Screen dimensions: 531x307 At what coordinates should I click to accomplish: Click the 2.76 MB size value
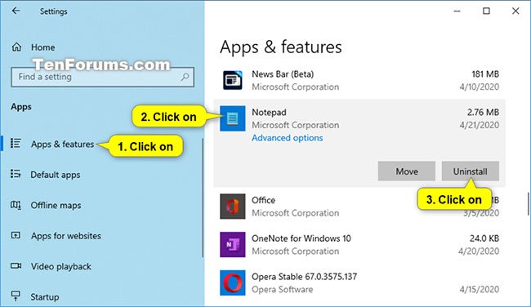click(483, 112)
